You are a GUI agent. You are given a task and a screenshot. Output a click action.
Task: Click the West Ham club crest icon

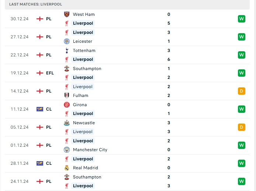(67, 14)
